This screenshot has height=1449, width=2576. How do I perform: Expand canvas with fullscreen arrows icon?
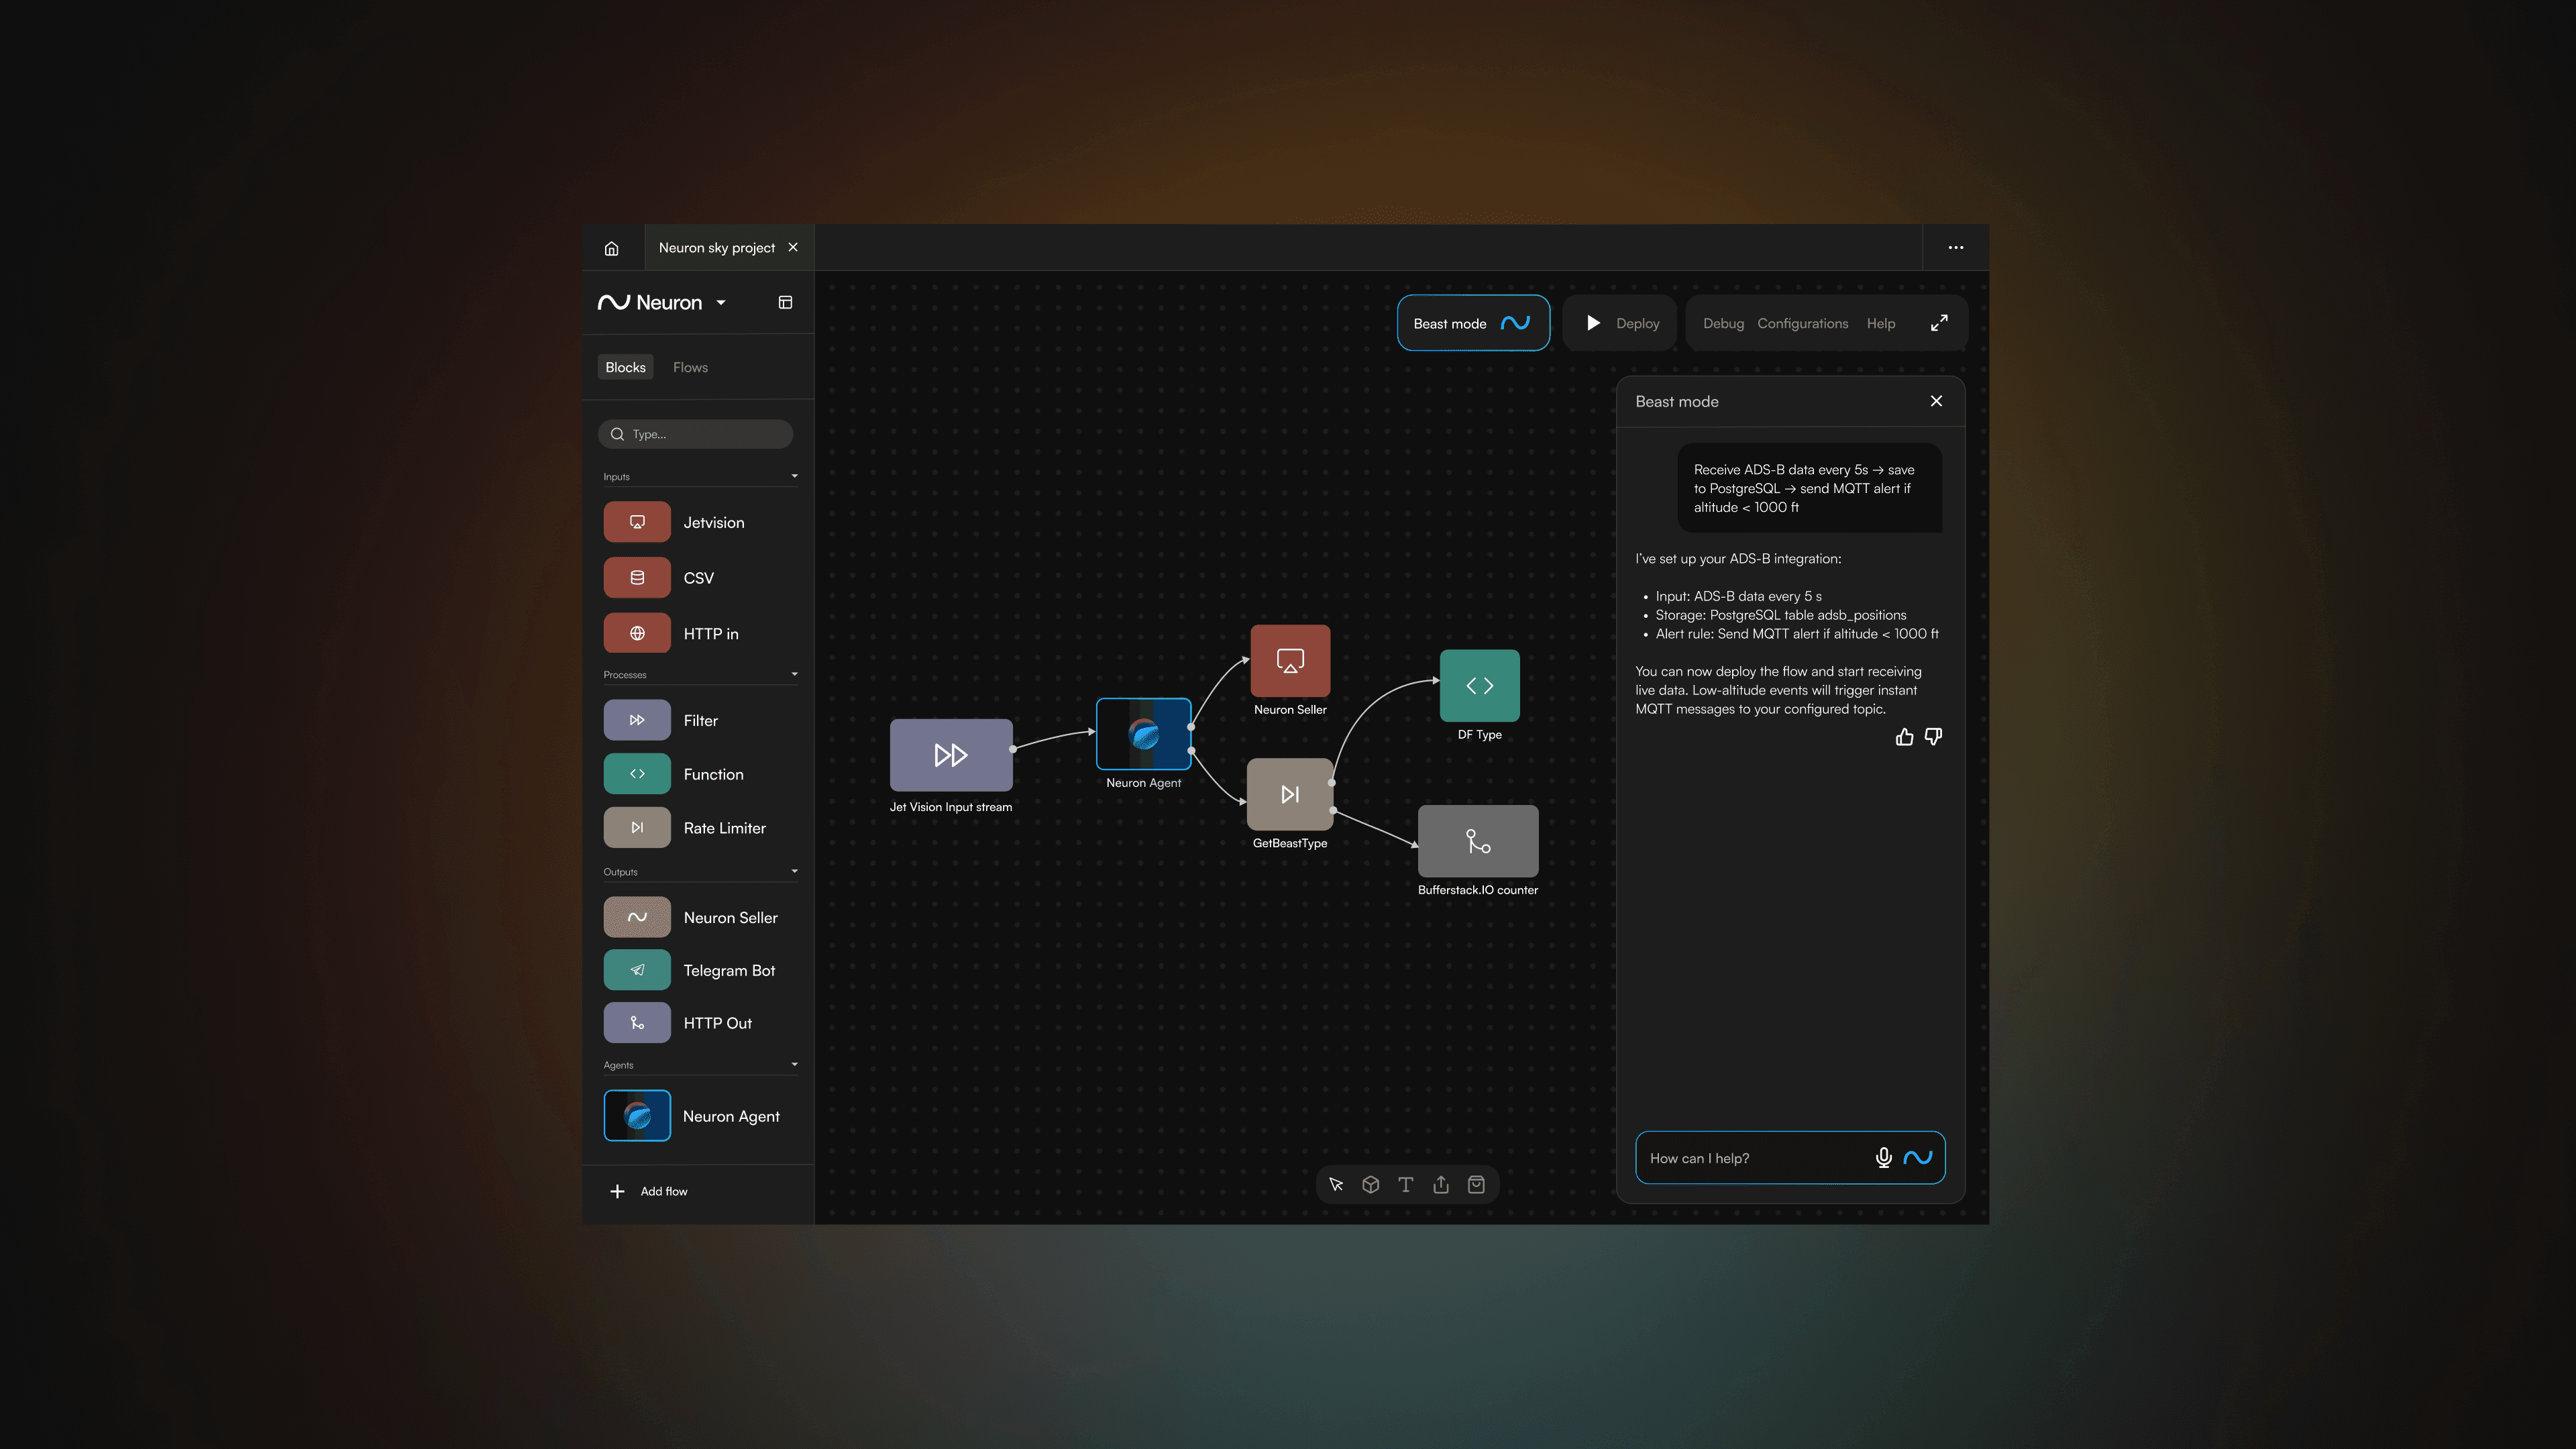[1938, 323]
